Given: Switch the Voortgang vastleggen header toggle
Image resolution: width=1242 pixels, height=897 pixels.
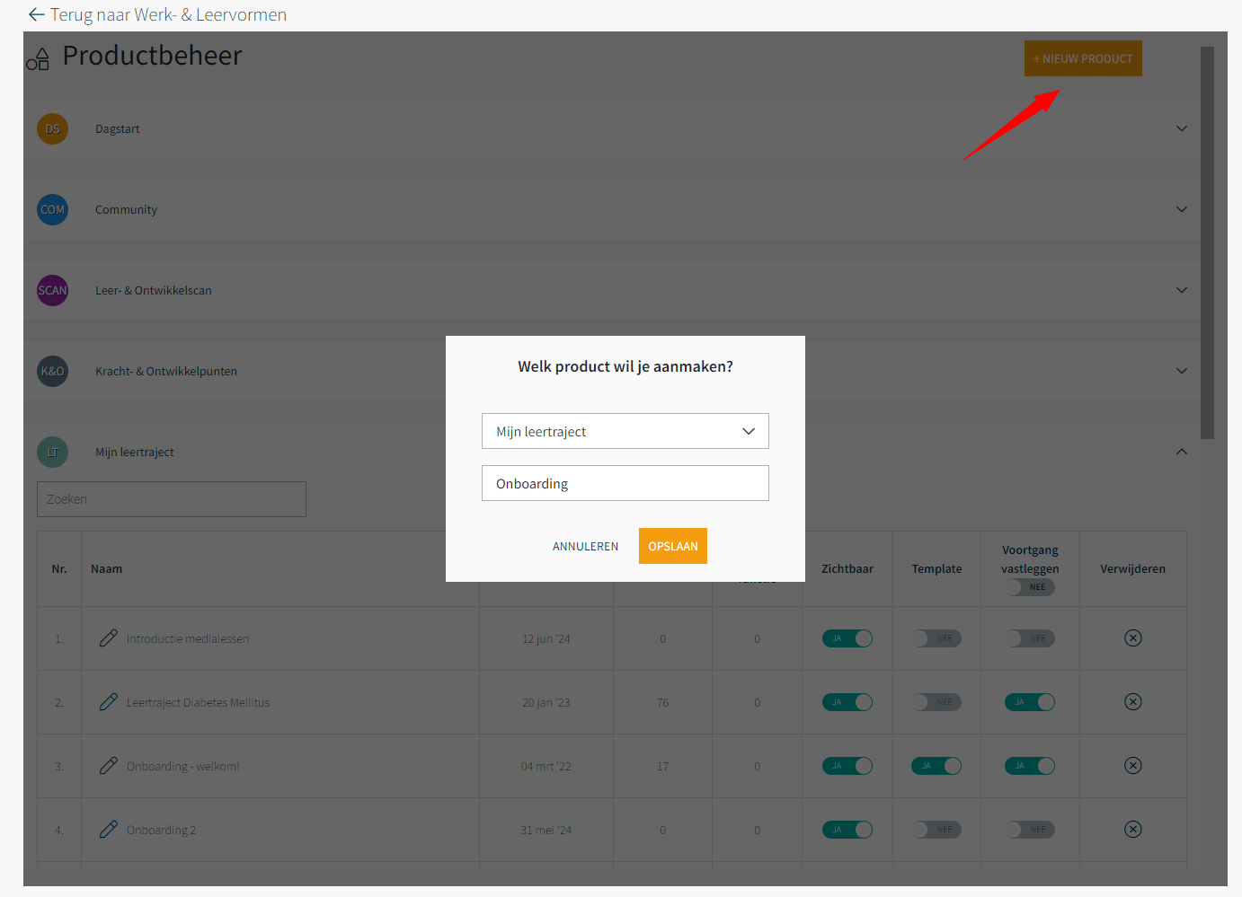Looking at the screenshot, I should (1029, 587).
